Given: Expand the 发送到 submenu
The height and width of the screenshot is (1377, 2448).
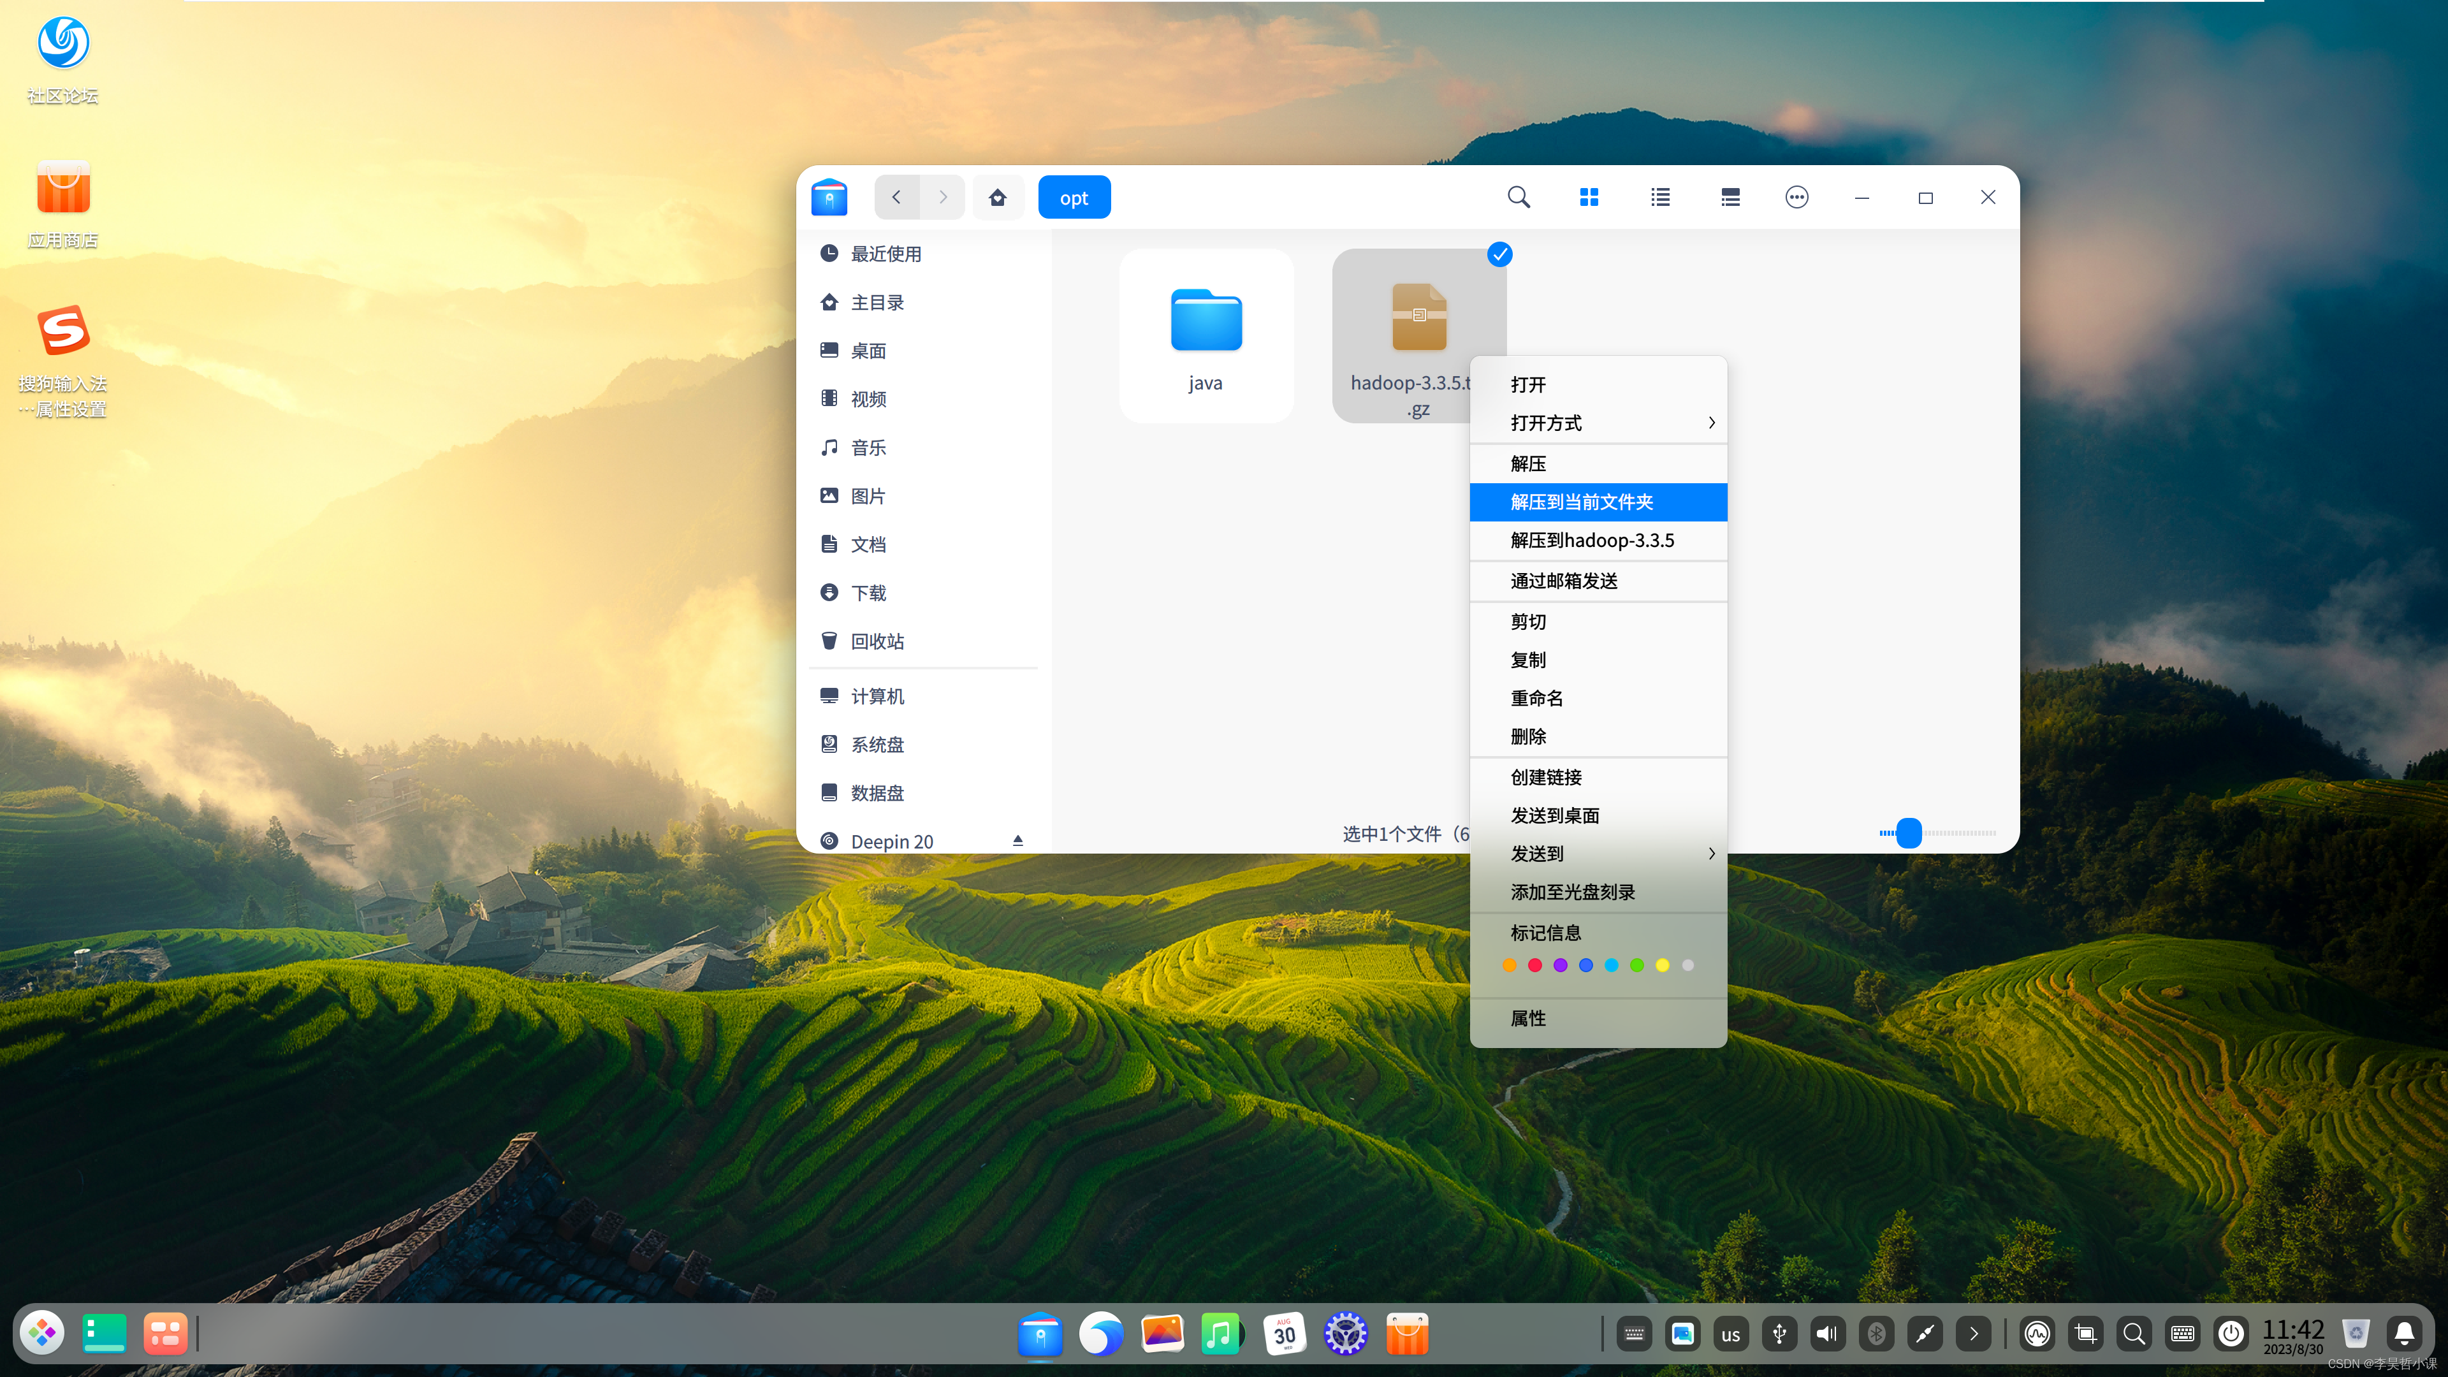Looking at the screenshot, I should click(x=1598, y=854).
